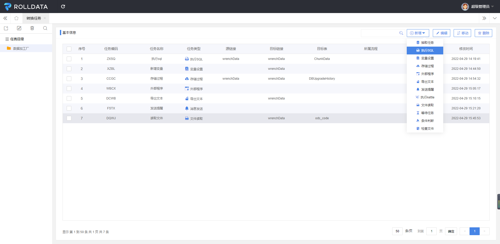Image resolution: width=500 pixels, height=244 pixels.
Task: Choose 变量设置 from the add menu
Action: pos(425,58)
